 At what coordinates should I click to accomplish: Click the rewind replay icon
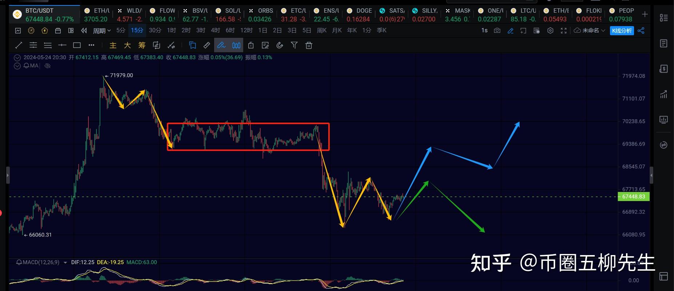click(84, 30)
